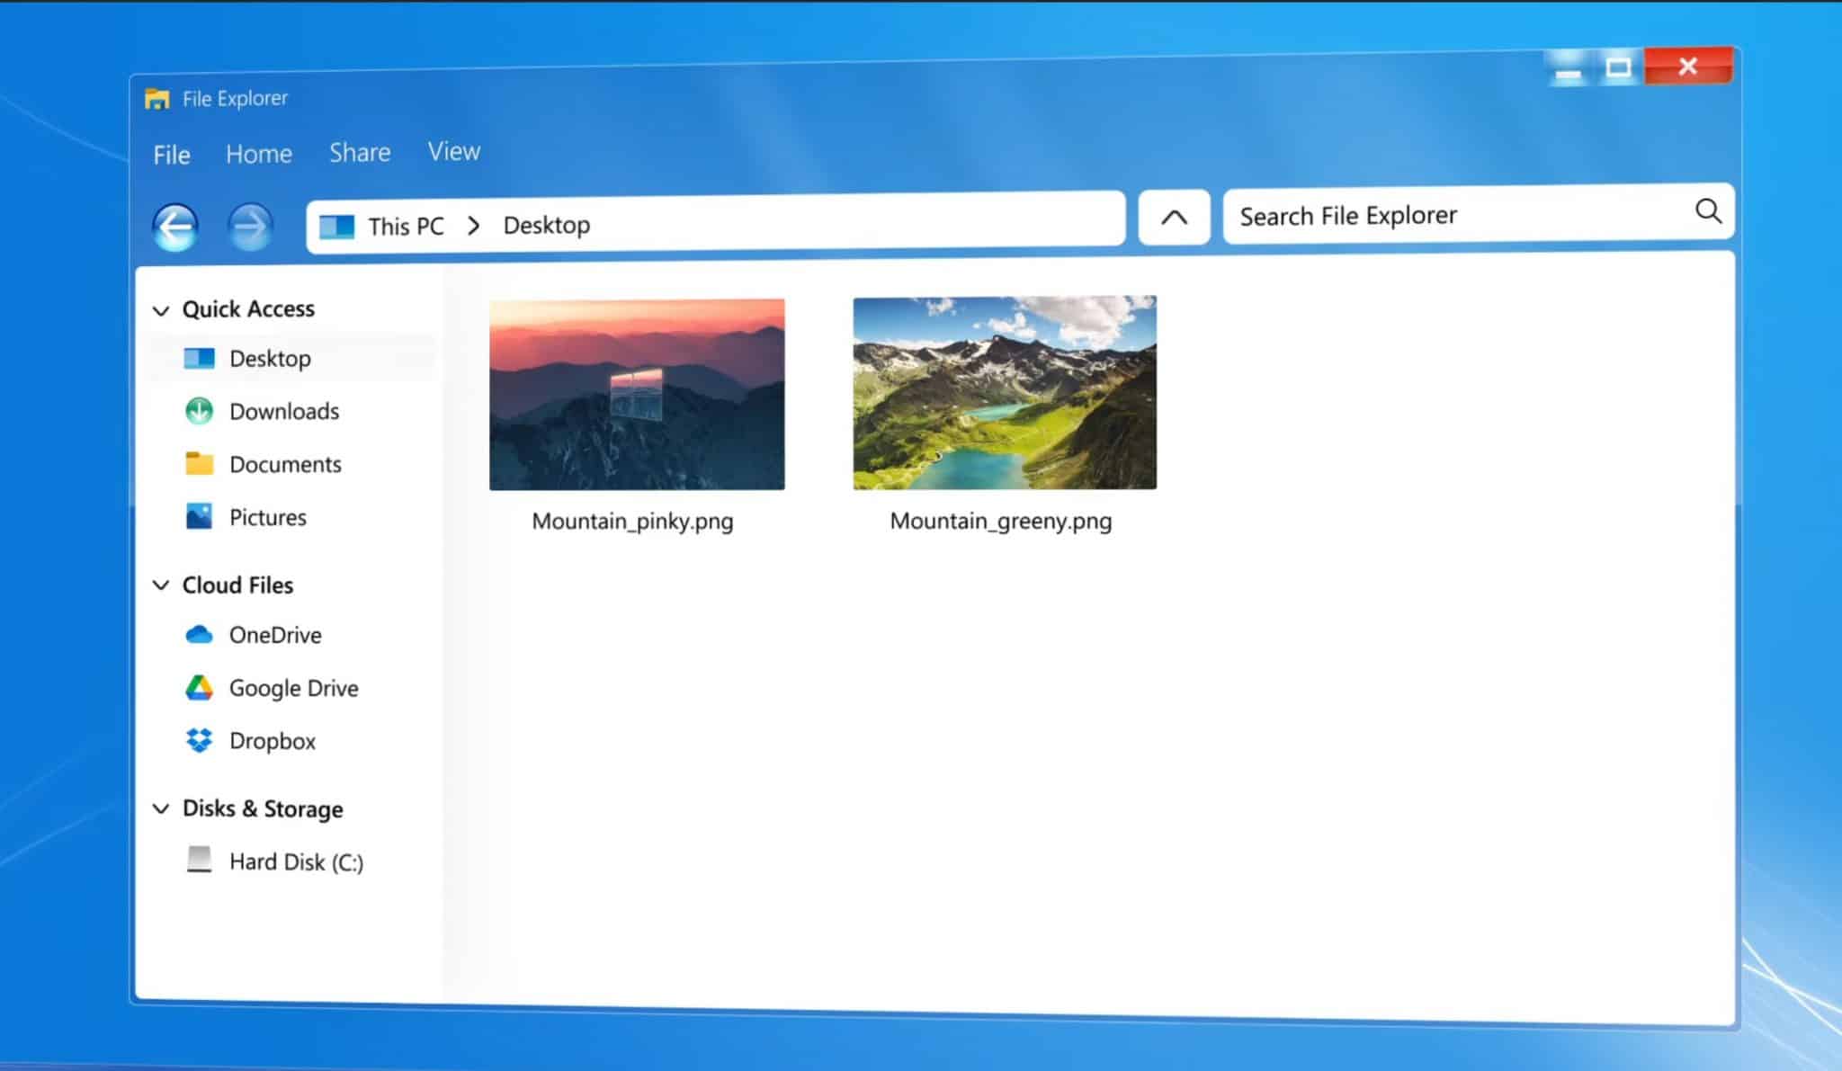Collapse the Quick Access section
This screenshot has height=1071, width=1842.
point(161,310)
